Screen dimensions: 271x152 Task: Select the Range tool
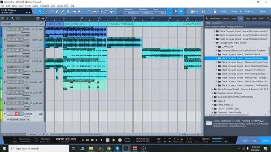(46, 11)
